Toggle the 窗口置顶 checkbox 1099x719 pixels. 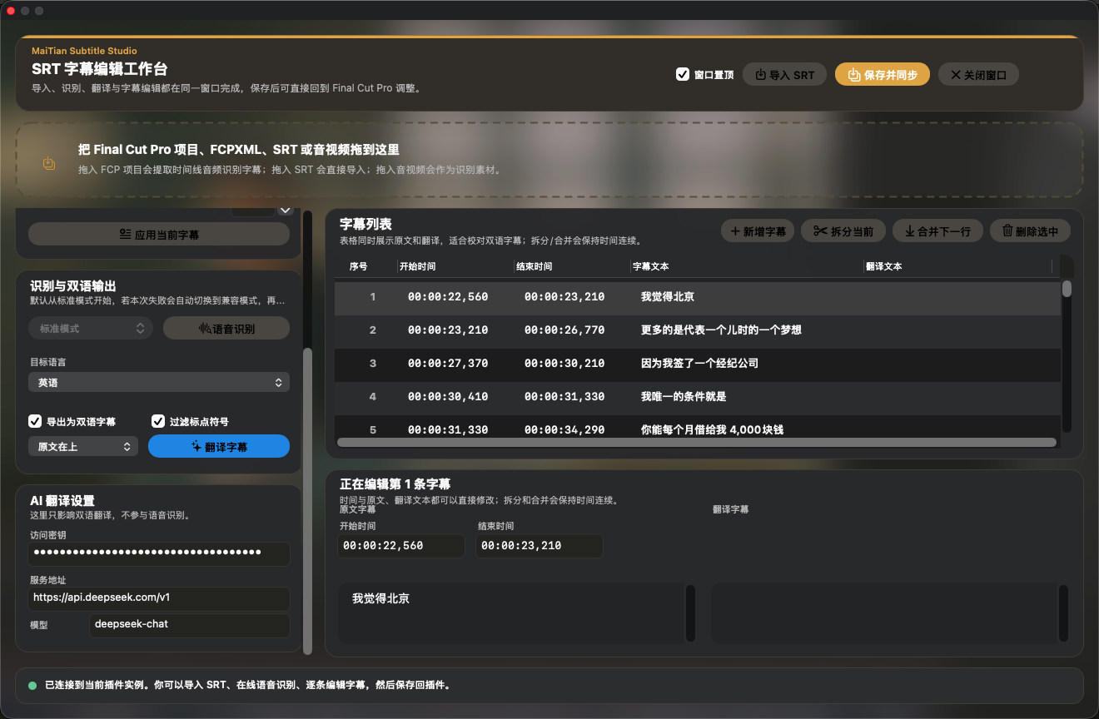coord(682,75)
